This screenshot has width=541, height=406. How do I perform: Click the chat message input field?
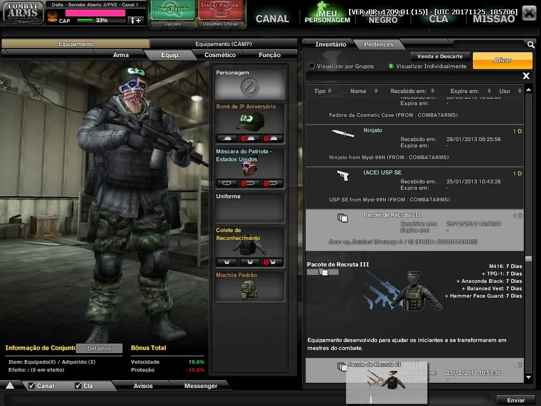click(248, 400)
